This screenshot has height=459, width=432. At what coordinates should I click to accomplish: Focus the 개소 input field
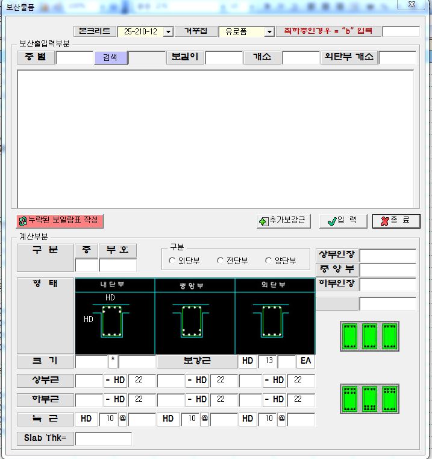point(301,58)
